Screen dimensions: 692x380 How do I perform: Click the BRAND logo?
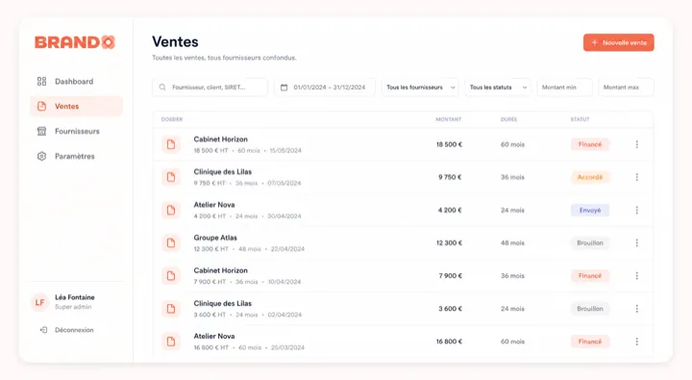coord(75,42)
